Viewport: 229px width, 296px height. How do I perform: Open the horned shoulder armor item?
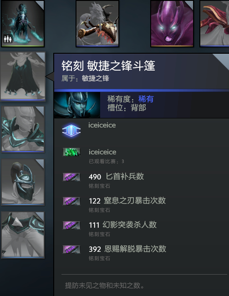97,23
